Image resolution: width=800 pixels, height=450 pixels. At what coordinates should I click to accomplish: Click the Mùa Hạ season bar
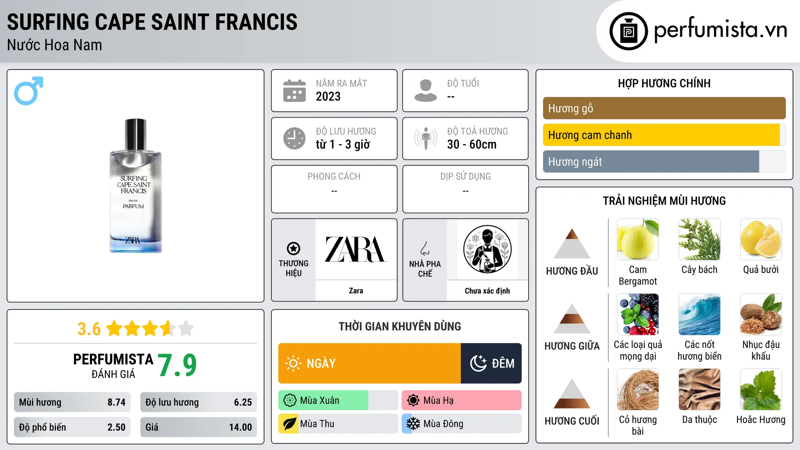click(x=462, y=400)
